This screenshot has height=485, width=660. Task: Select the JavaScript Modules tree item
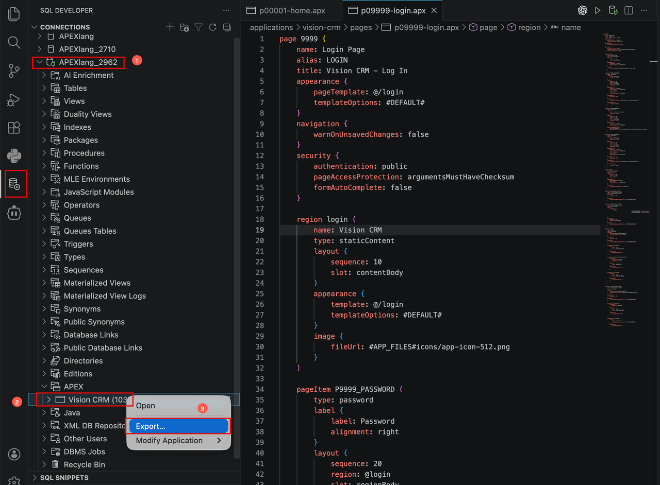coord(99,192)
